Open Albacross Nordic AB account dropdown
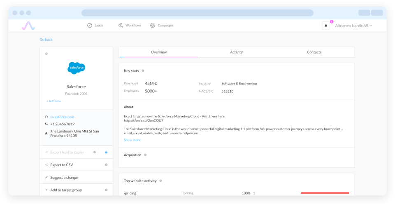 pyautogui.click(x=353, y=26)
